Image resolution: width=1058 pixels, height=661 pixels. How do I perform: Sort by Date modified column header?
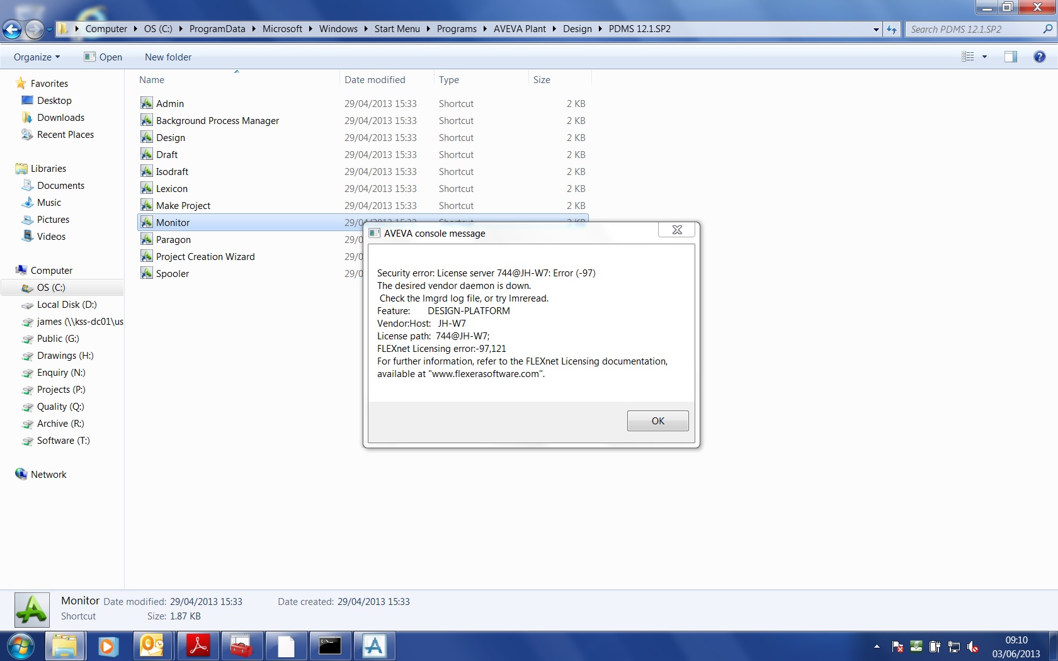click(387, 80)
